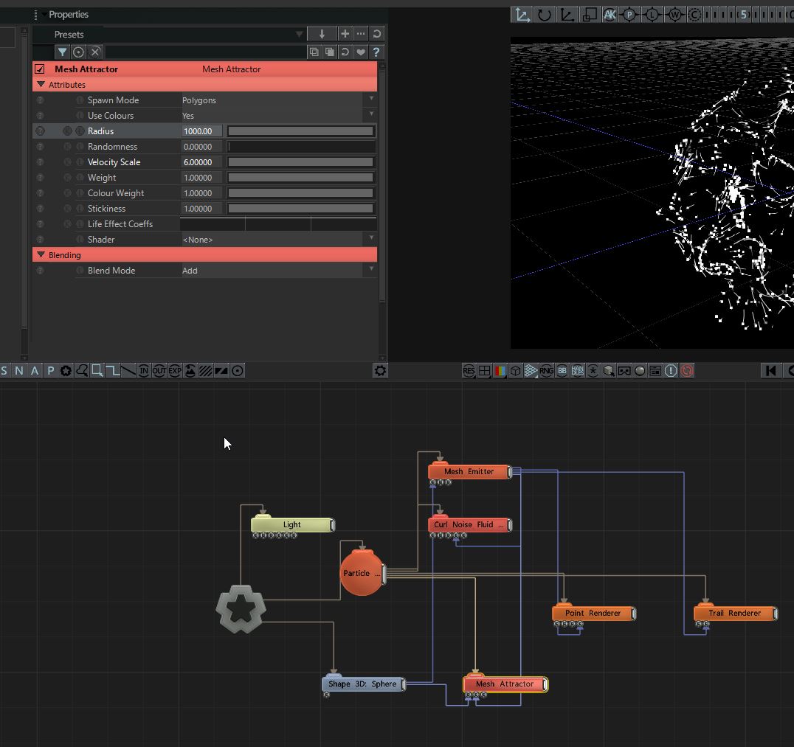Click the target circle nodegraph icon
Image resolution: width=794 pixels, height=747 pixels.
pyautogui.click(x=238, y=371)
